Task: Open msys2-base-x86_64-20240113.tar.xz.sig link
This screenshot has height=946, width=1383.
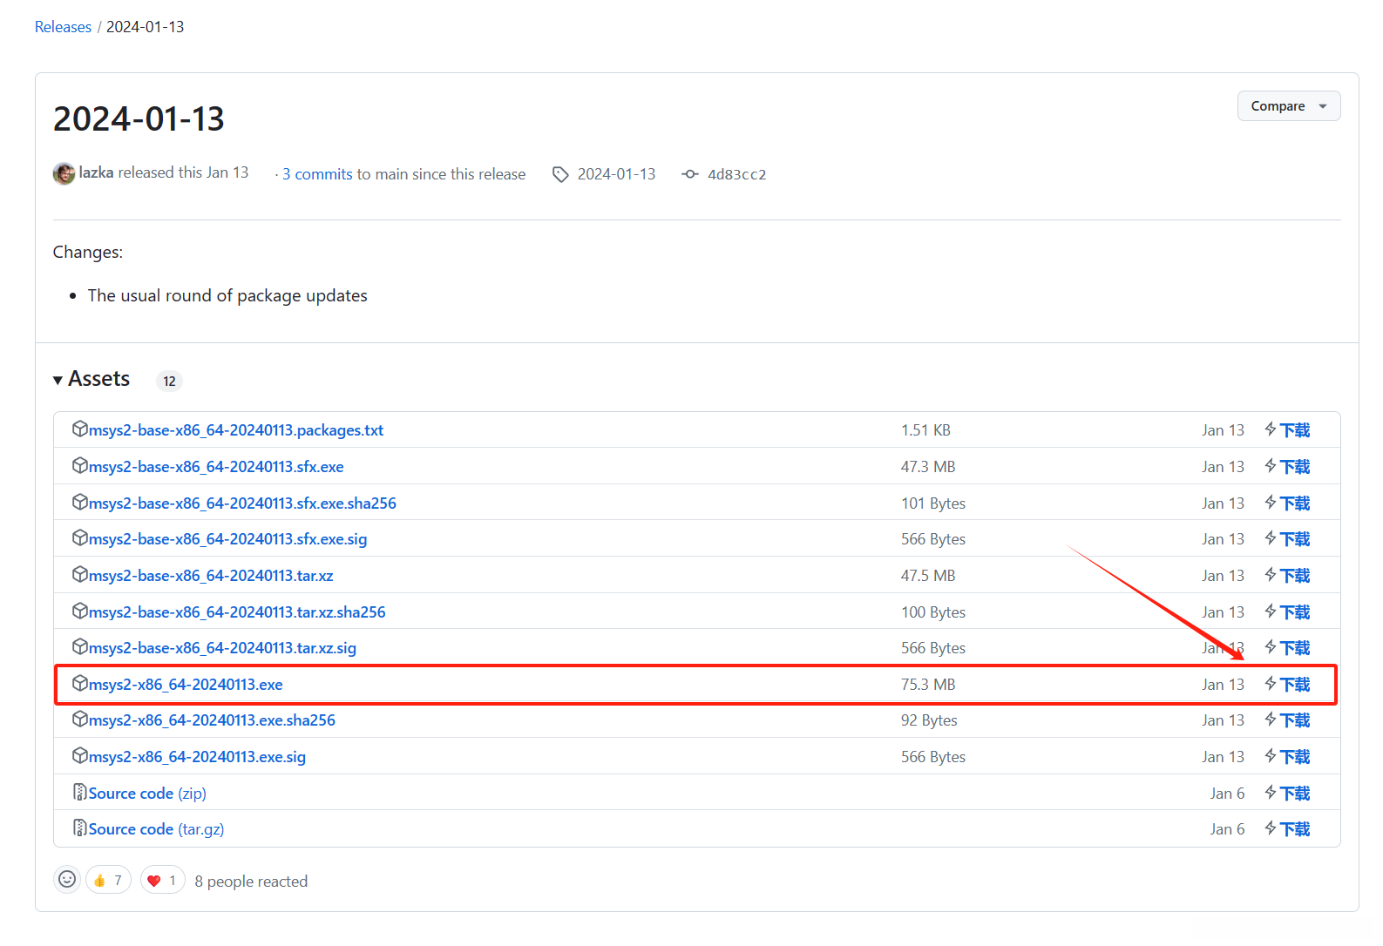Action: [222, 648]
